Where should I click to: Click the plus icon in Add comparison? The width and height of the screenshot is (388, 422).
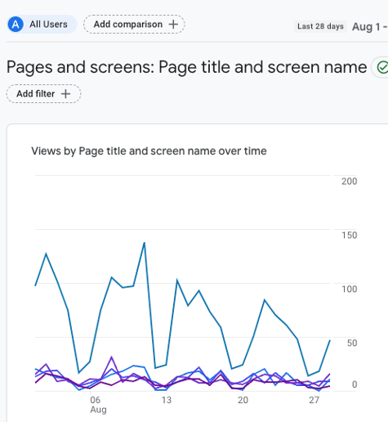point(173,25)
